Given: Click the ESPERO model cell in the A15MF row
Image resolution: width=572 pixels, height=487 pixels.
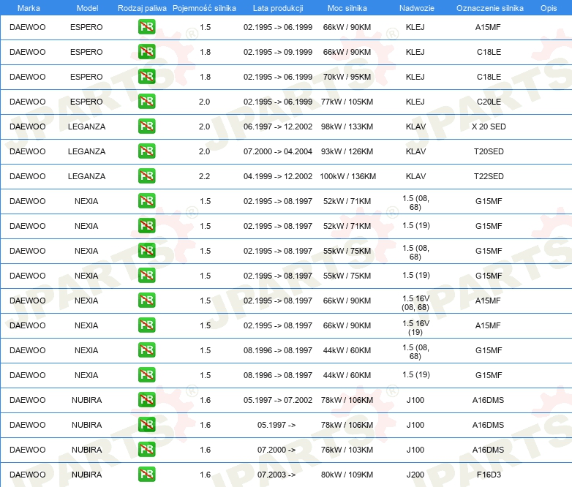Looking at the screenshot, I should click(x=86, y=27).
